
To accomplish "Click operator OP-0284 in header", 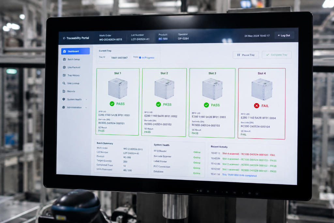I will 183,39.
